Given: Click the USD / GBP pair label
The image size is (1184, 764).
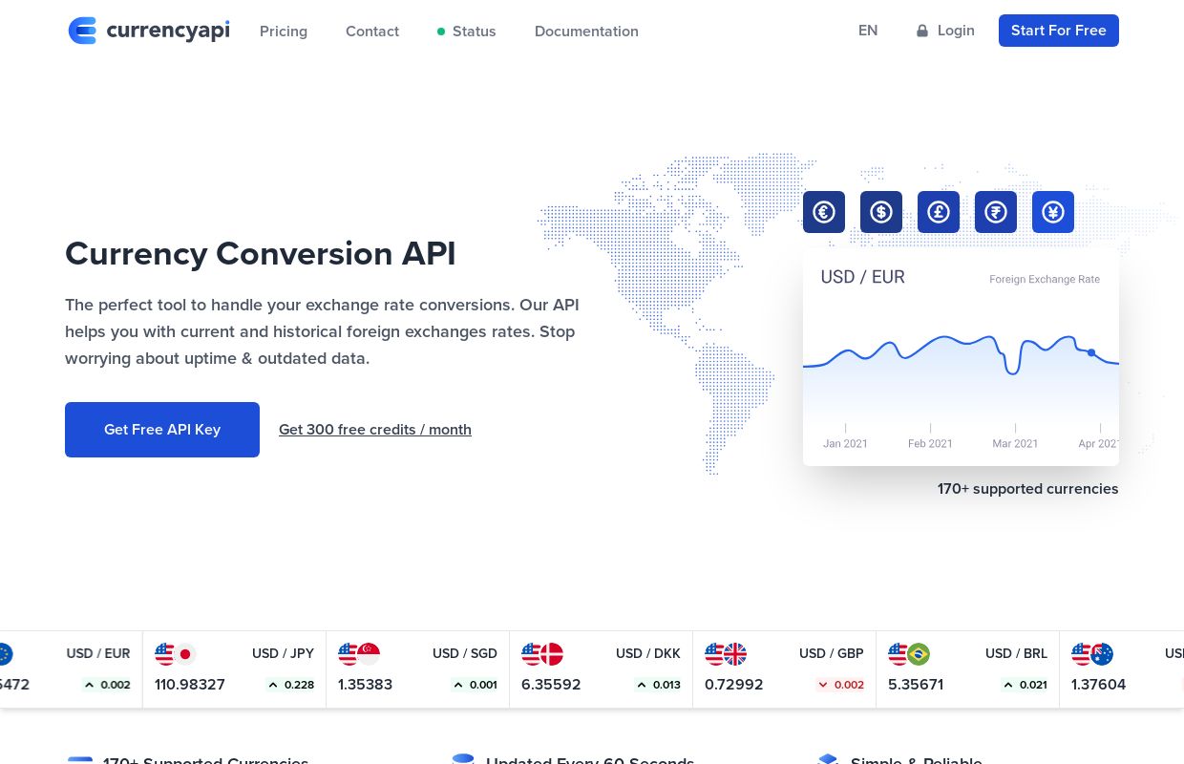Looking at the screenshot, I should point(832,654).
